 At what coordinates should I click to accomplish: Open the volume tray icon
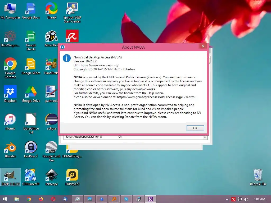point(246,199)
